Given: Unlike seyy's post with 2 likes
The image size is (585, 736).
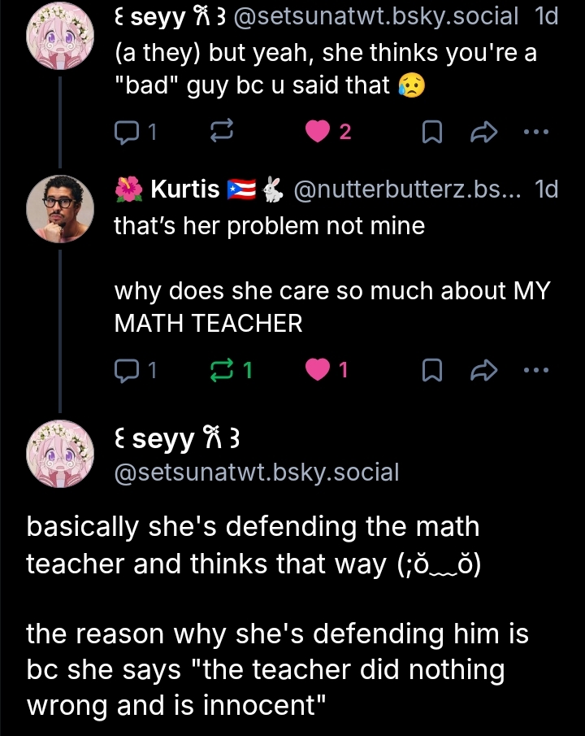Looking at the screenshot, I should (x=320, y=132).
